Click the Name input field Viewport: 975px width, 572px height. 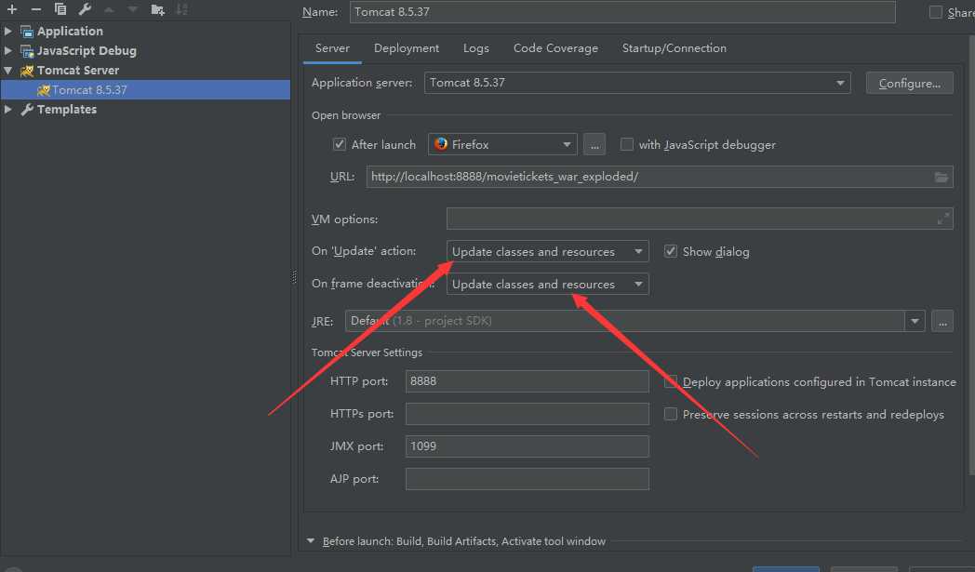click(622, 12)
